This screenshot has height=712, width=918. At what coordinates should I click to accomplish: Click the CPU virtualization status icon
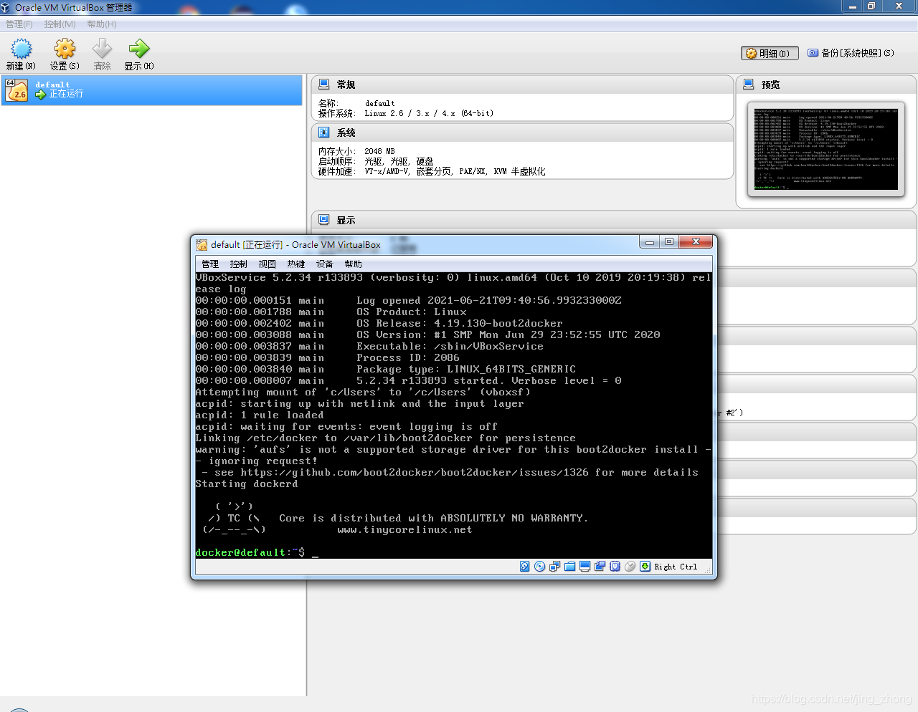615,567
